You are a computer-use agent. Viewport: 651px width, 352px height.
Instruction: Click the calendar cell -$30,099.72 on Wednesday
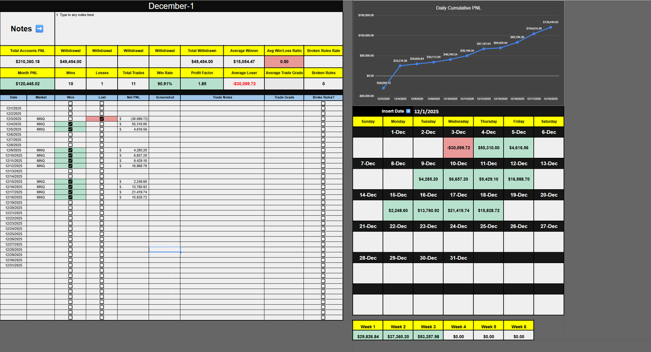458,148
